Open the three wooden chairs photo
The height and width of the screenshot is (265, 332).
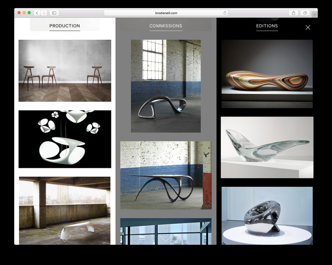pyautogui.click(x=65, y=70)
